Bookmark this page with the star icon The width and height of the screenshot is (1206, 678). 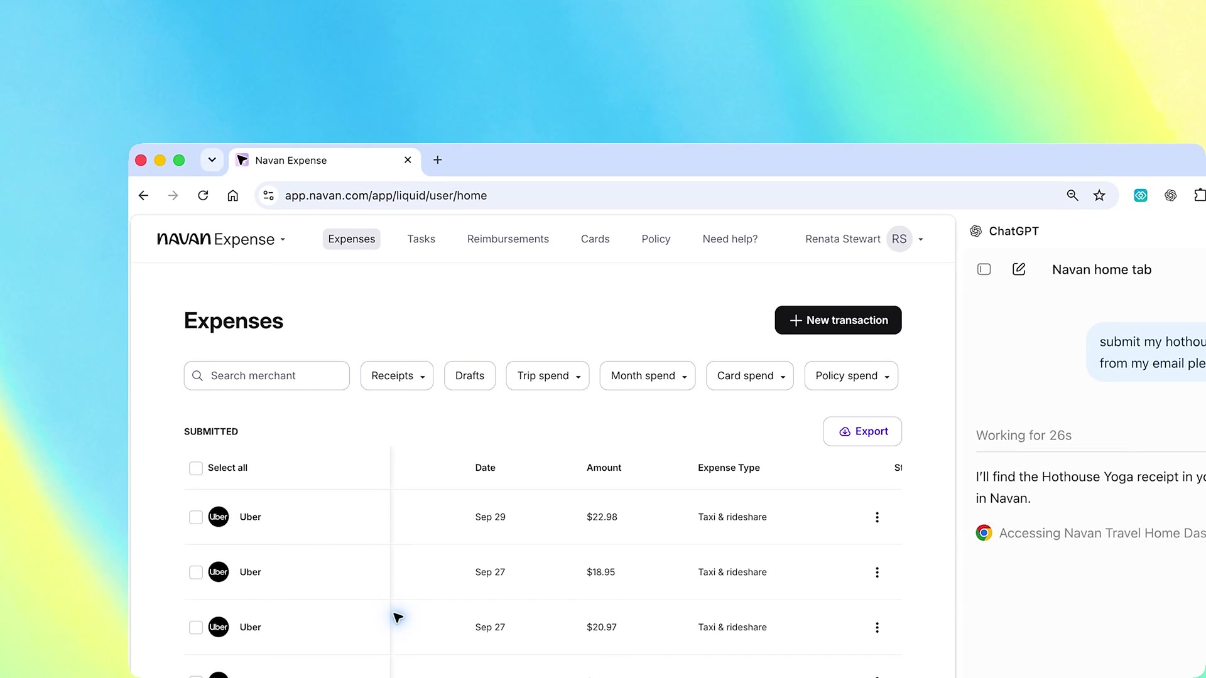1099,196
